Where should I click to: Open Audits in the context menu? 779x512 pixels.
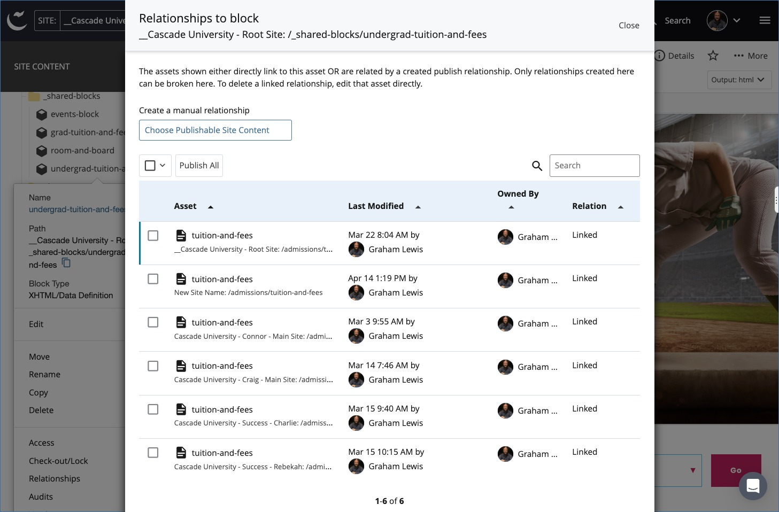coord(41,497)
